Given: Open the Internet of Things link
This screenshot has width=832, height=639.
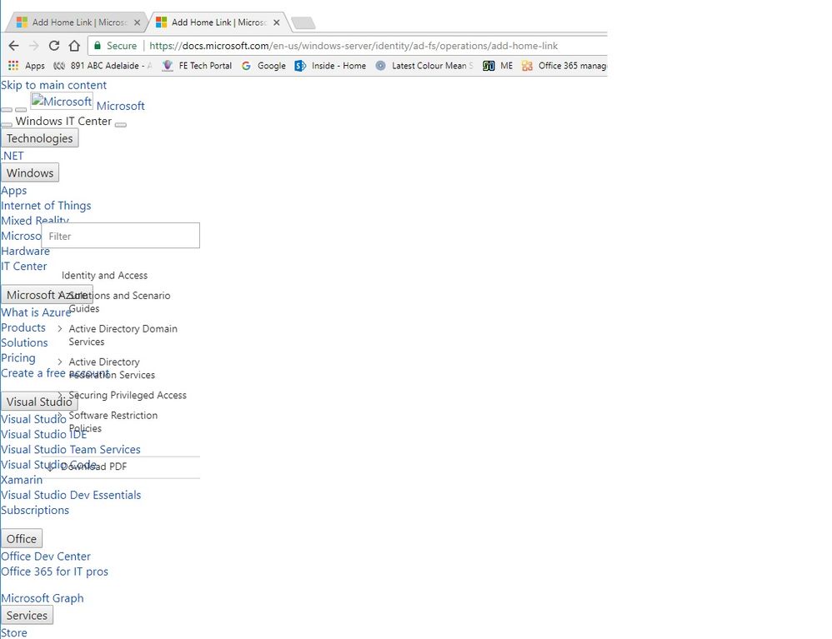Looking at the screenshot, I should coord(46,205).
